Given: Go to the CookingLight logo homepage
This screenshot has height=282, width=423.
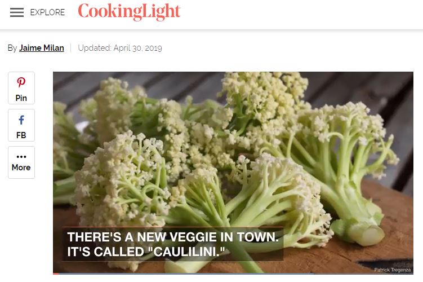Looking at the screenshot, I should 129,12.
